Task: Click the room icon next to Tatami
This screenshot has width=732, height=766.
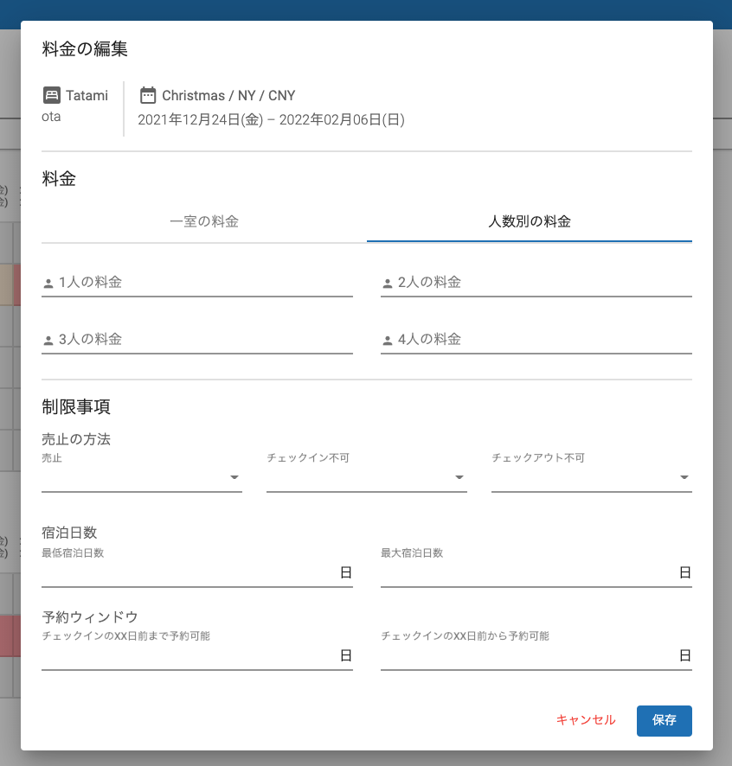Action: pos(50,95)
